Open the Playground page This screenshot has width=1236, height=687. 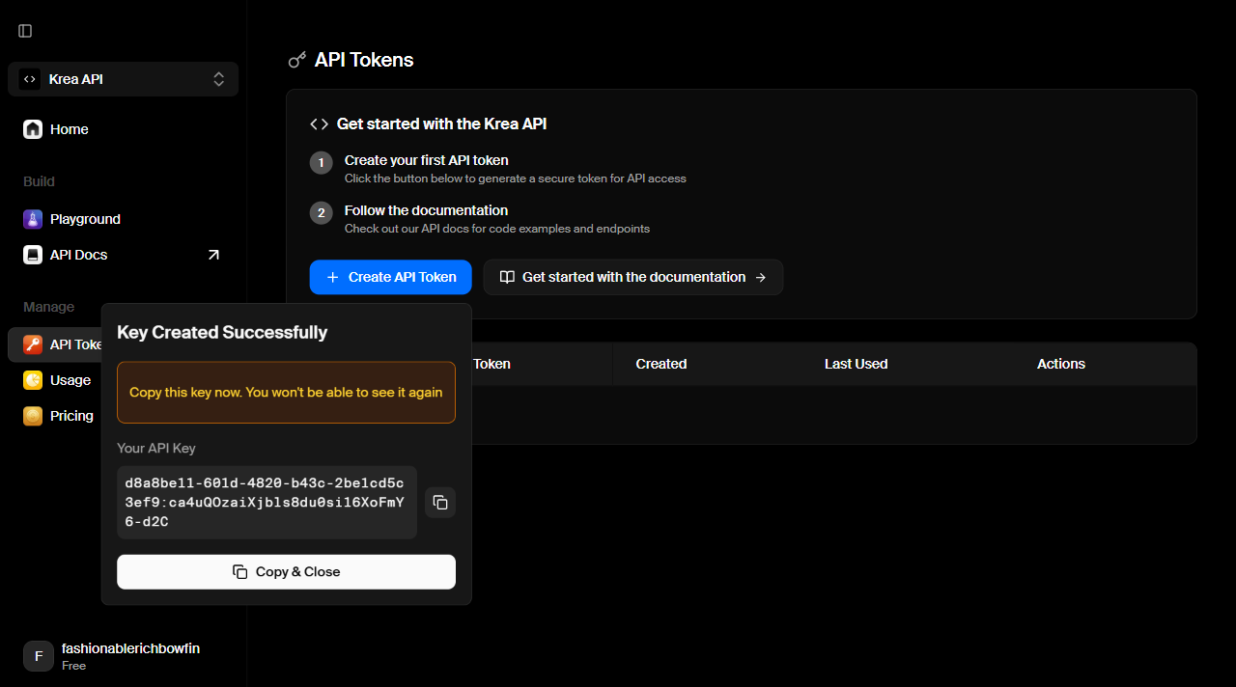123,219
